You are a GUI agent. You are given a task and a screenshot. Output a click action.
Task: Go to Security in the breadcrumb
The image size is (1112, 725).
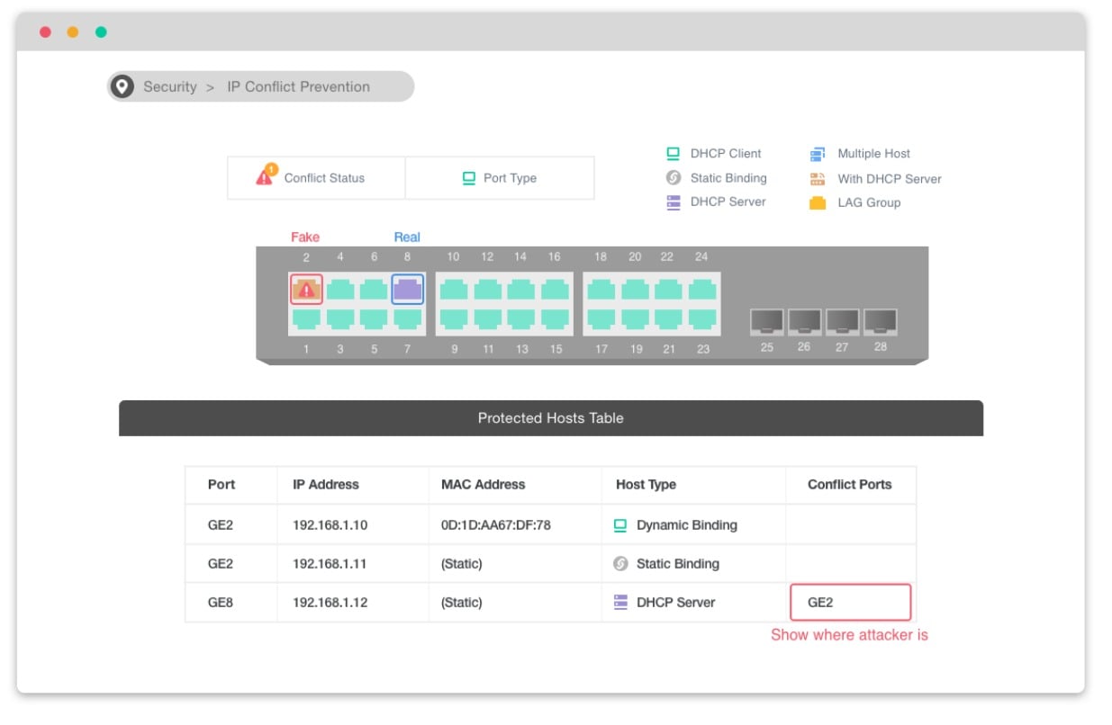click(170, 86)
